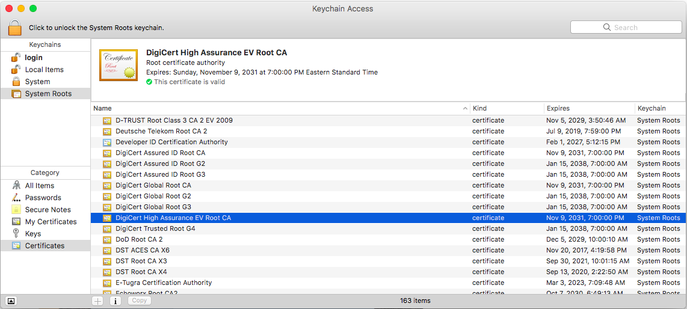
Task: Click the Search field
Action: [x=626, y=27]
